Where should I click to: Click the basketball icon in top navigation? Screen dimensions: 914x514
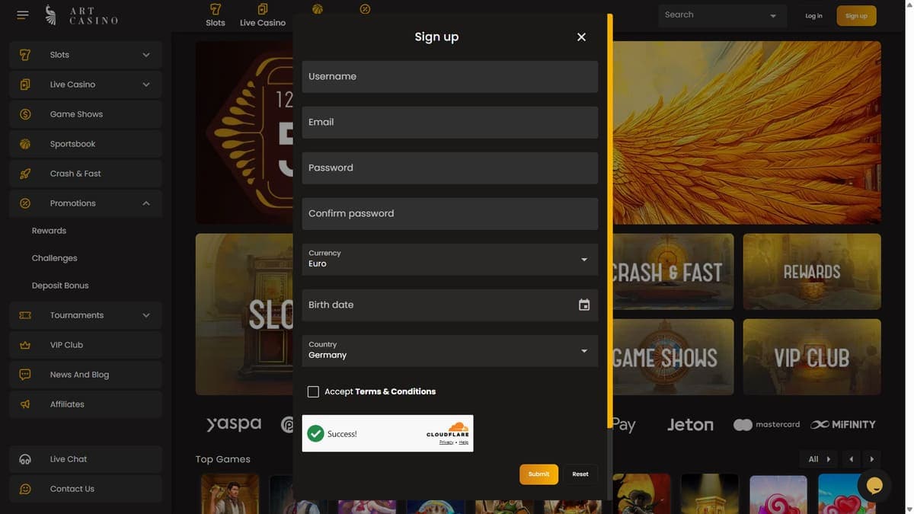pos(318,9)
